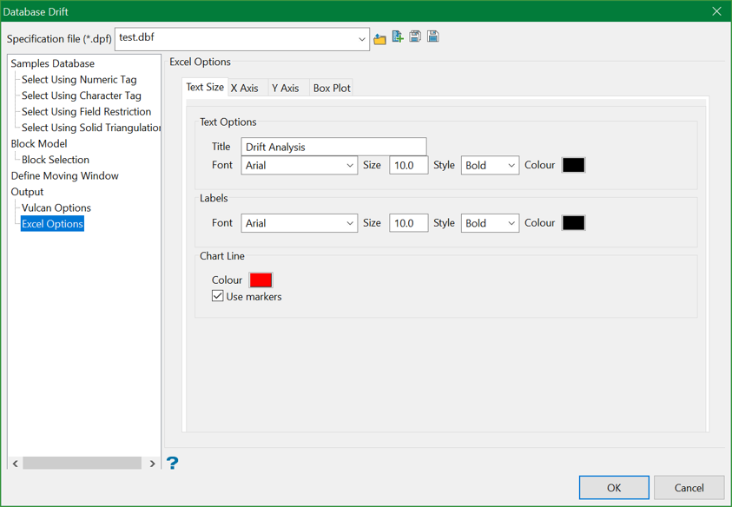Screen dimensions: 732x507
Task: Click the right scroll arrow in tree panel
Action: [152, 464]
